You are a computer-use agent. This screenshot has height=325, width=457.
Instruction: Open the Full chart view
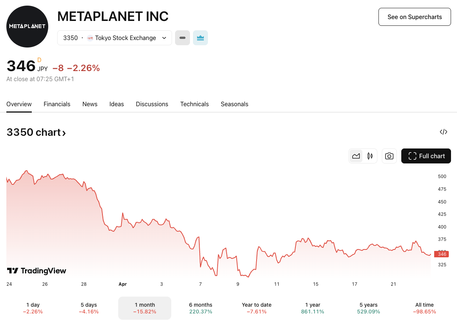click(x=426, y=156)
